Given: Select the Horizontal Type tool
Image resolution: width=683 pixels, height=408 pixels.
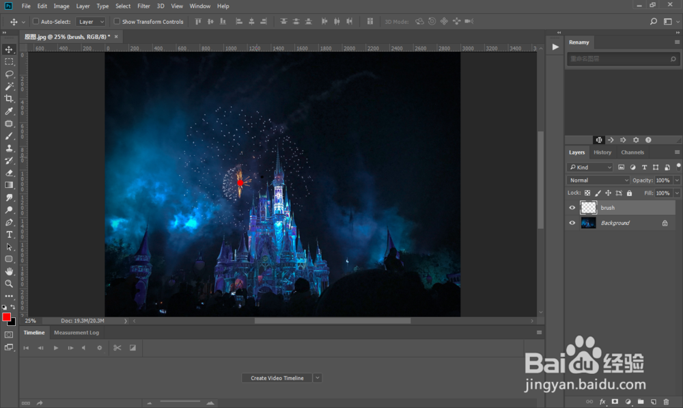Looking at the screenshot, I should click(x=10, y=234).
